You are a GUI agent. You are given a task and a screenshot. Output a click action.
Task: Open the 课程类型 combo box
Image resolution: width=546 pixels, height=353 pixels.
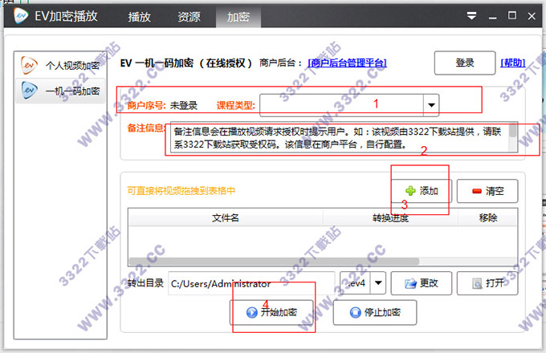(x=349, y=105)
